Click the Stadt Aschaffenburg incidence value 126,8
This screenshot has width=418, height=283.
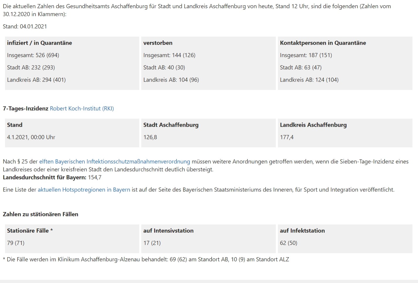pos(150,137)
